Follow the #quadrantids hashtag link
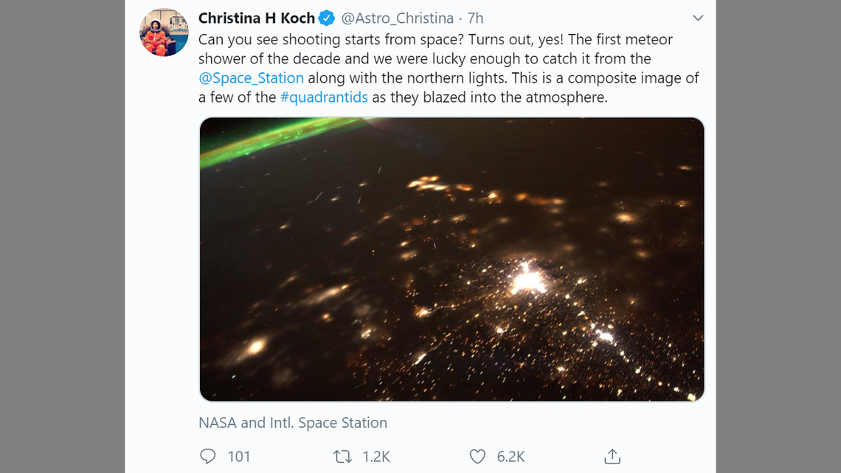This screenshot has width=841, height=473. pyautogui.click(x=324, y=97)
